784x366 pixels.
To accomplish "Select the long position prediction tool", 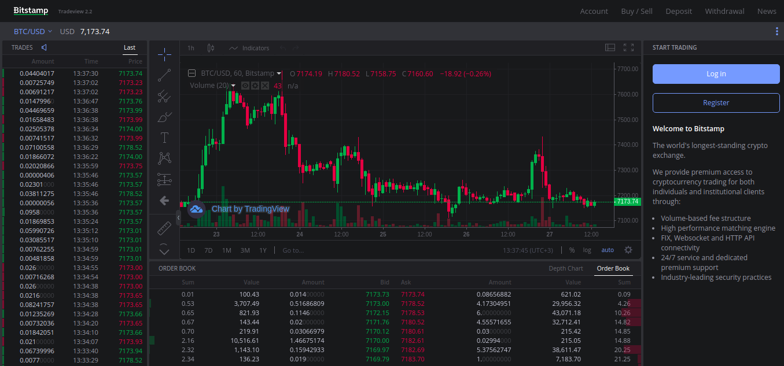I will click(x=164, y=180).
